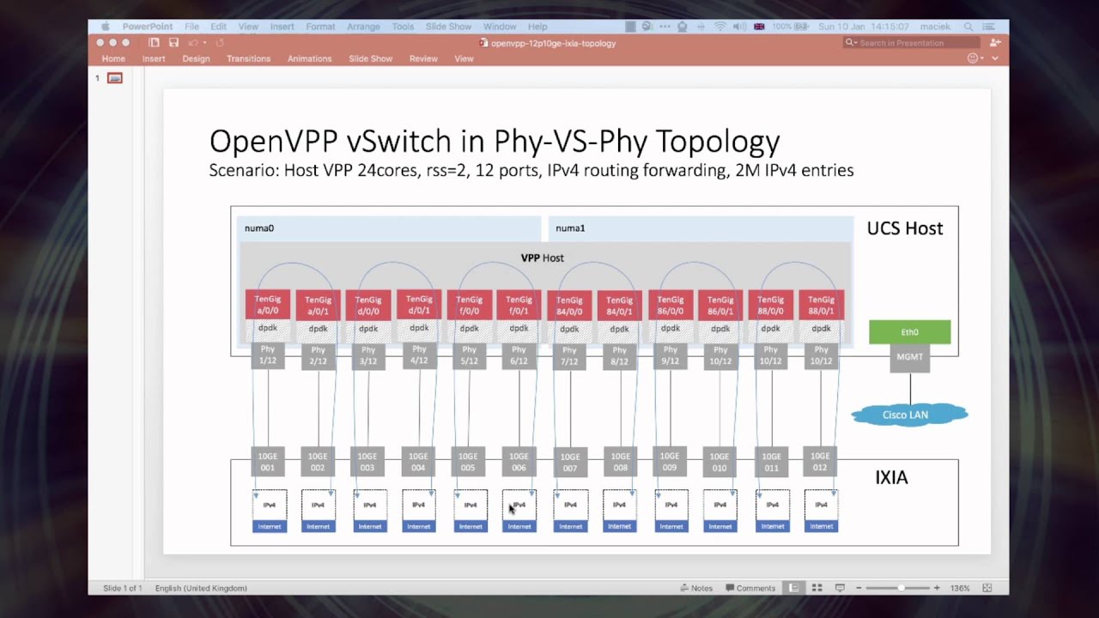Select the green Eth0 box
Screen dimensions: 1099x618
(909, 332)
